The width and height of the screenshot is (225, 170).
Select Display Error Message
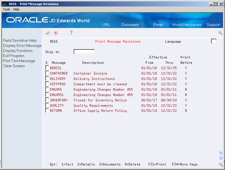click(22, 46)
